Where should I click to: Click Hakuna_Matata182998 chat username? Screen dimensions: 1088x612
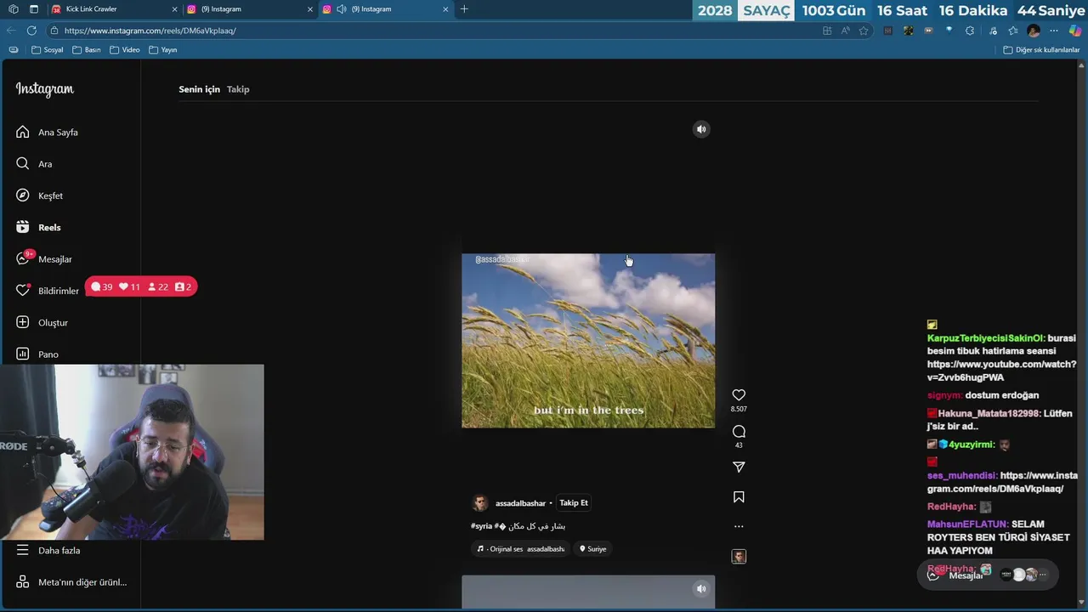point(989,414)
